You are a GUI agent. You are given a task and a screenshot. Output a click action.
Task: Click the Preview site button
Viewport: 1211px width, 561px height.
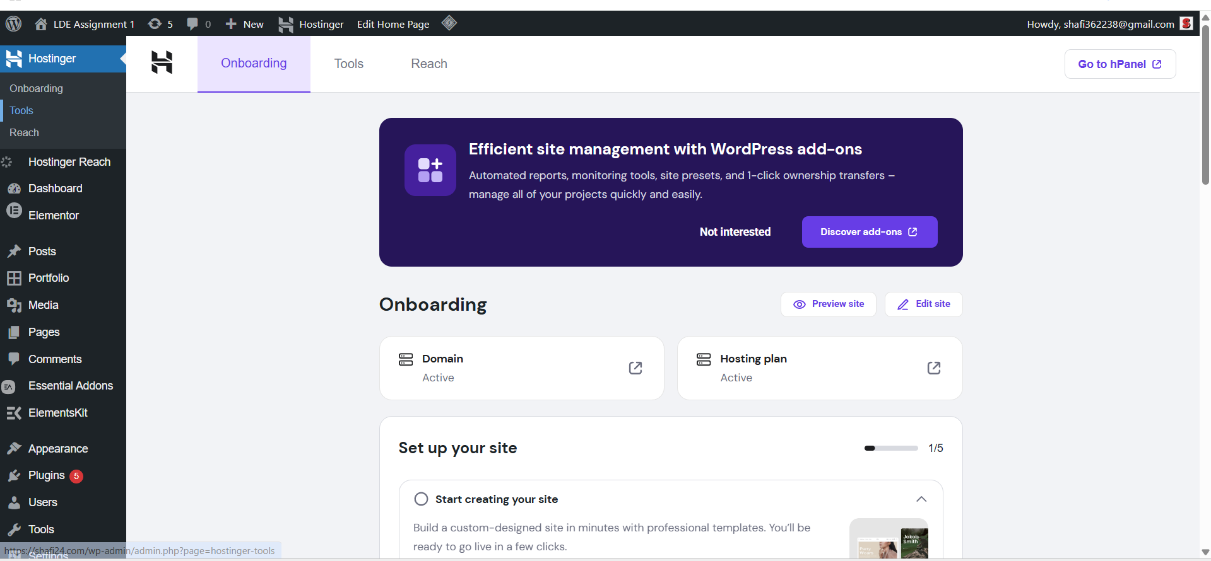pyautogui.click(x=828, y=304)
